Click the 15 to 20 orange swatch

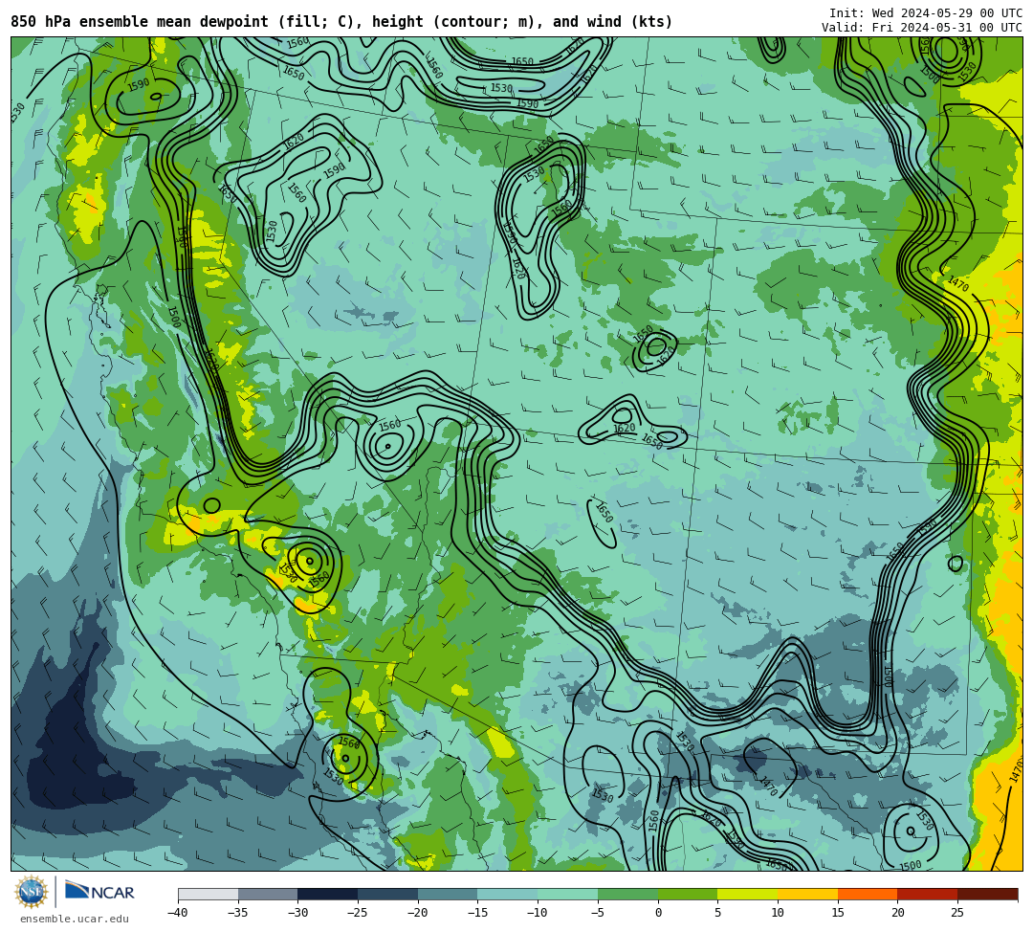tap(868, 894)
